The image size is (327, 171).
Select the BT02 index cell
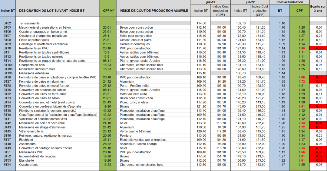tap(8, 23)
